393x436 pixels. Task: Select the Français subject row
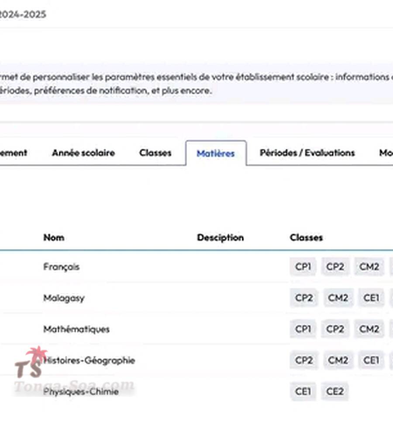point(61,267)
